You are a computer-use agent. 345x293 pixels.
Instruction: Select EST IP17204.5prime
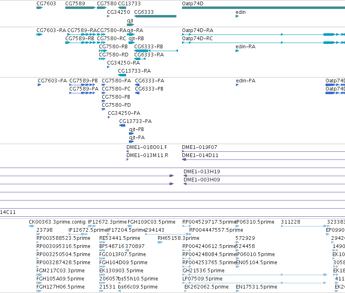point(108,234)
